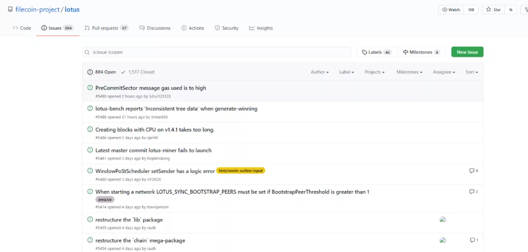Click the open-issue icon beside lotus-miner launch issue
The height and width of the screenshot is (252, 528).
[90, 150]
